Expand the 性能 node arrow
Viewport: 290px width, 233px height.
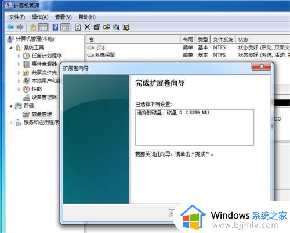(19, 89)
